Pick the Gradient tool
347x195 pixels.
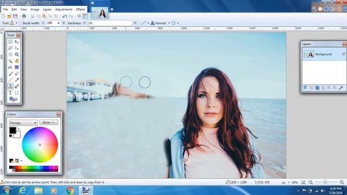17,67
